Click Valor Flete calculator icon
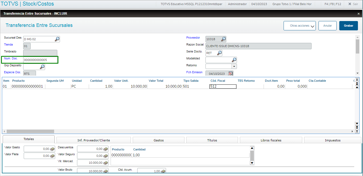This screenshot has width=363, height=176. 52,156
